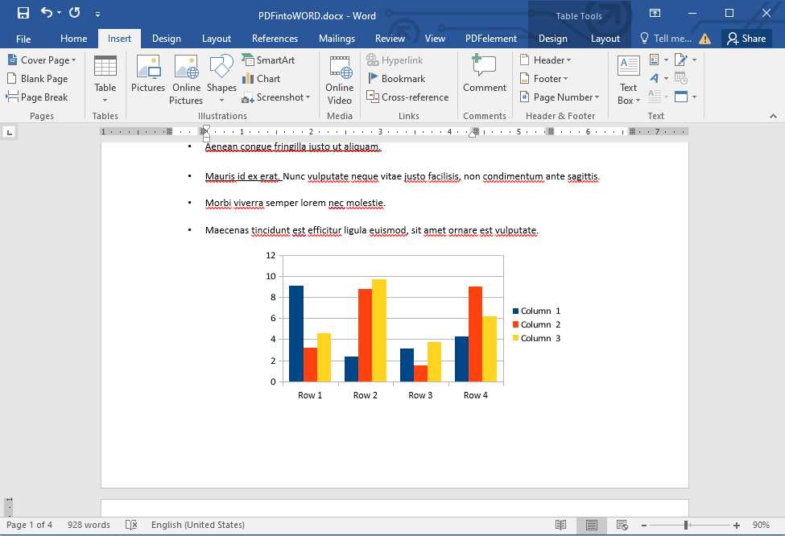Open the Page Number dropdown
785x536 pixels.
coord(559,97)
